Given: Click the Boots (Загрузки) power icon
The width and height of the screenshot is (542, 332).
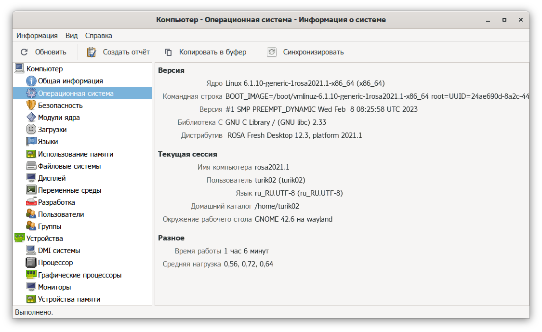Looking at the screenshot, I should point(31,130).
